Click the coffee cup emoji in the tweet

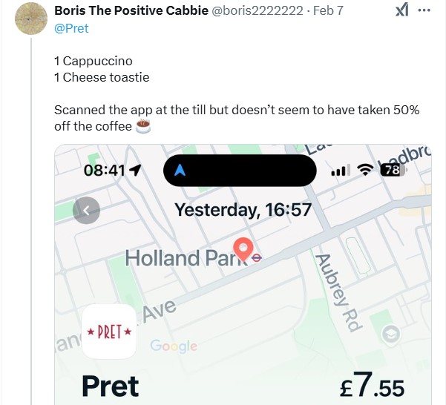pyautogui.click(x=143, y=126)
